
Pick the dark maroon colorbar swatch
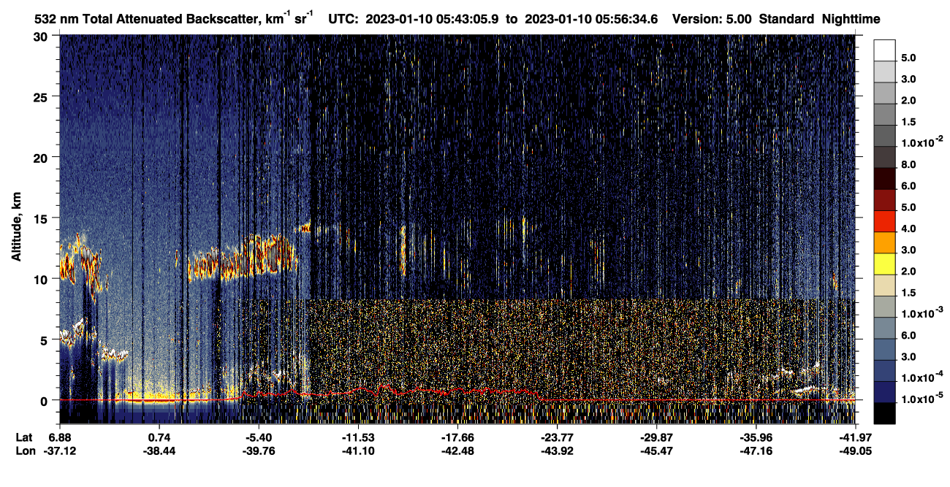(884, 178)
